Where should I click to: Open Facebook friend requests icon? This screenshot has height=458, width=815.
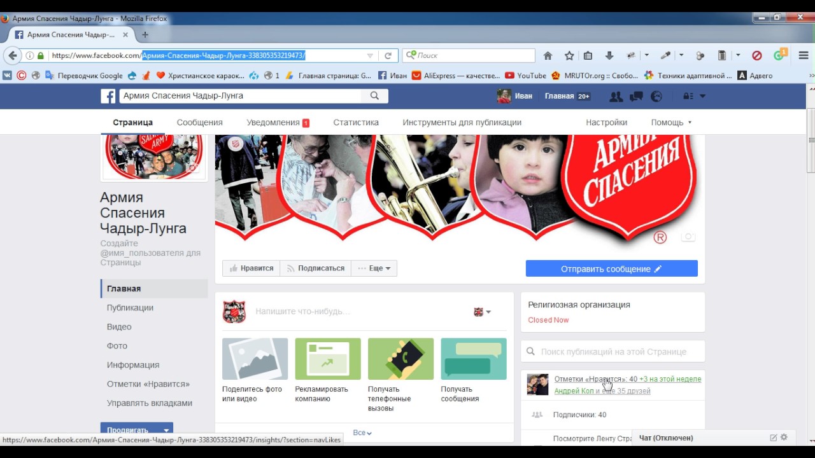616,97
